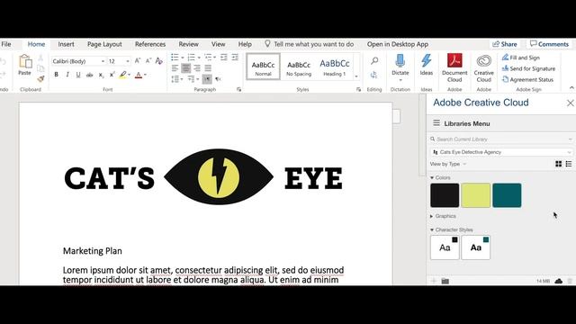Increase the paragraph indent
Screen dimensions: 576x324
[235, 58]
